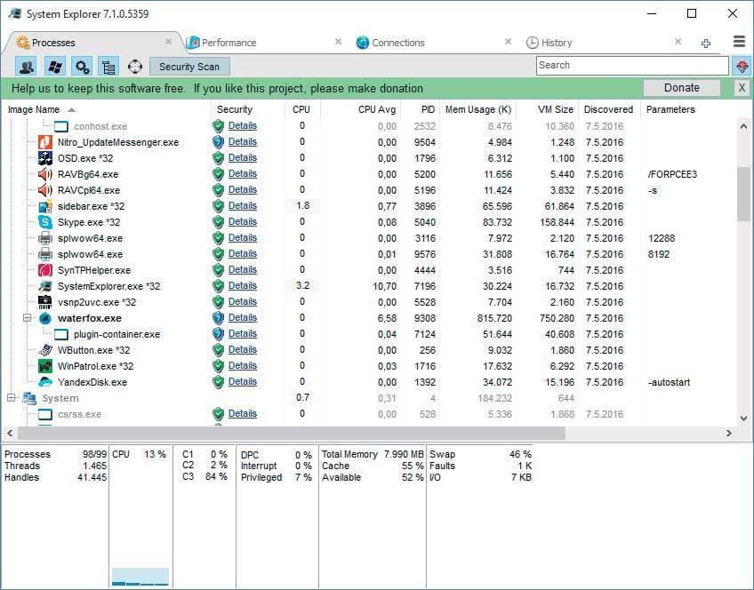Click the Donate button

point(682,88)
